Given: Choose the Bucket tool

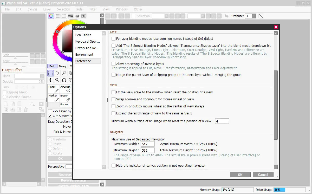Looking at the screenshot, I should coord(66,105).
